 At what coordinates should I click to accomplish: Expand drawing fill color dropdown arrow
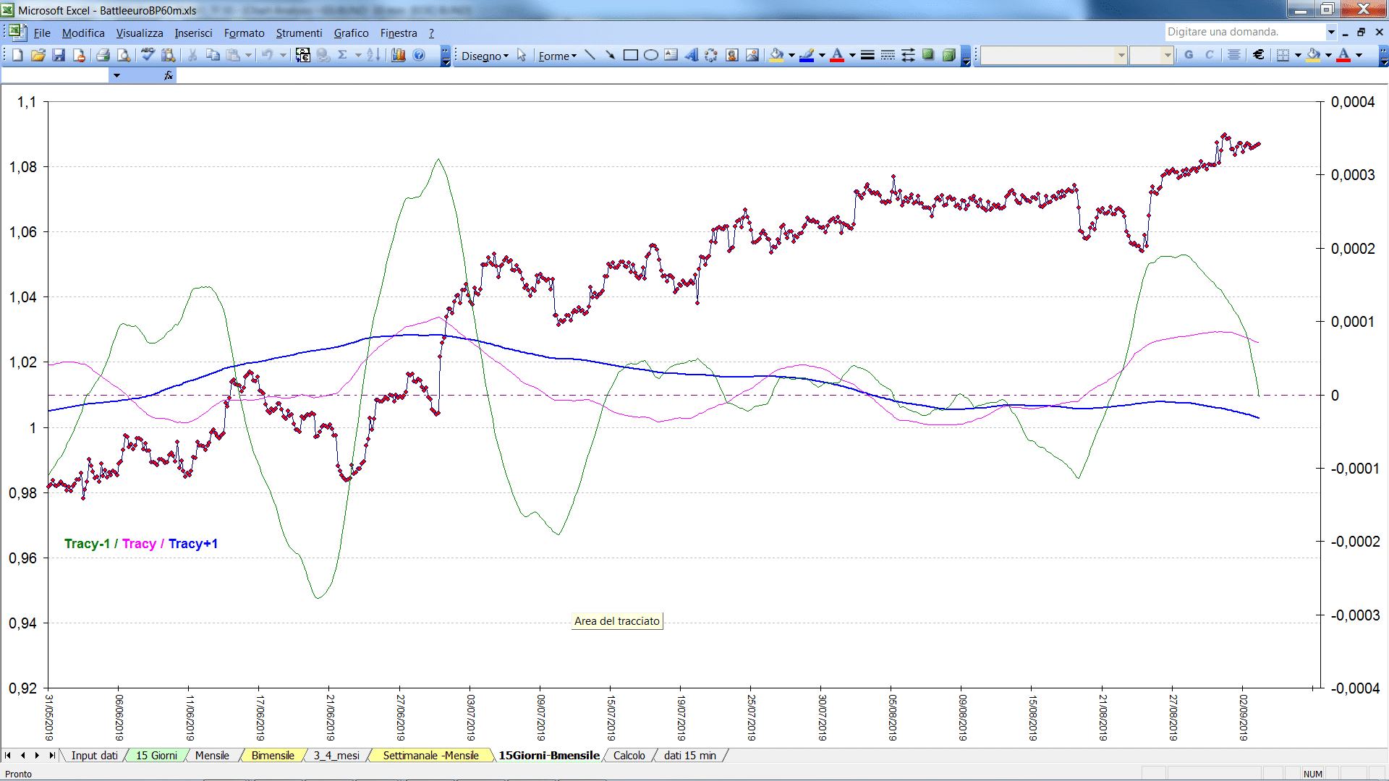791,55
